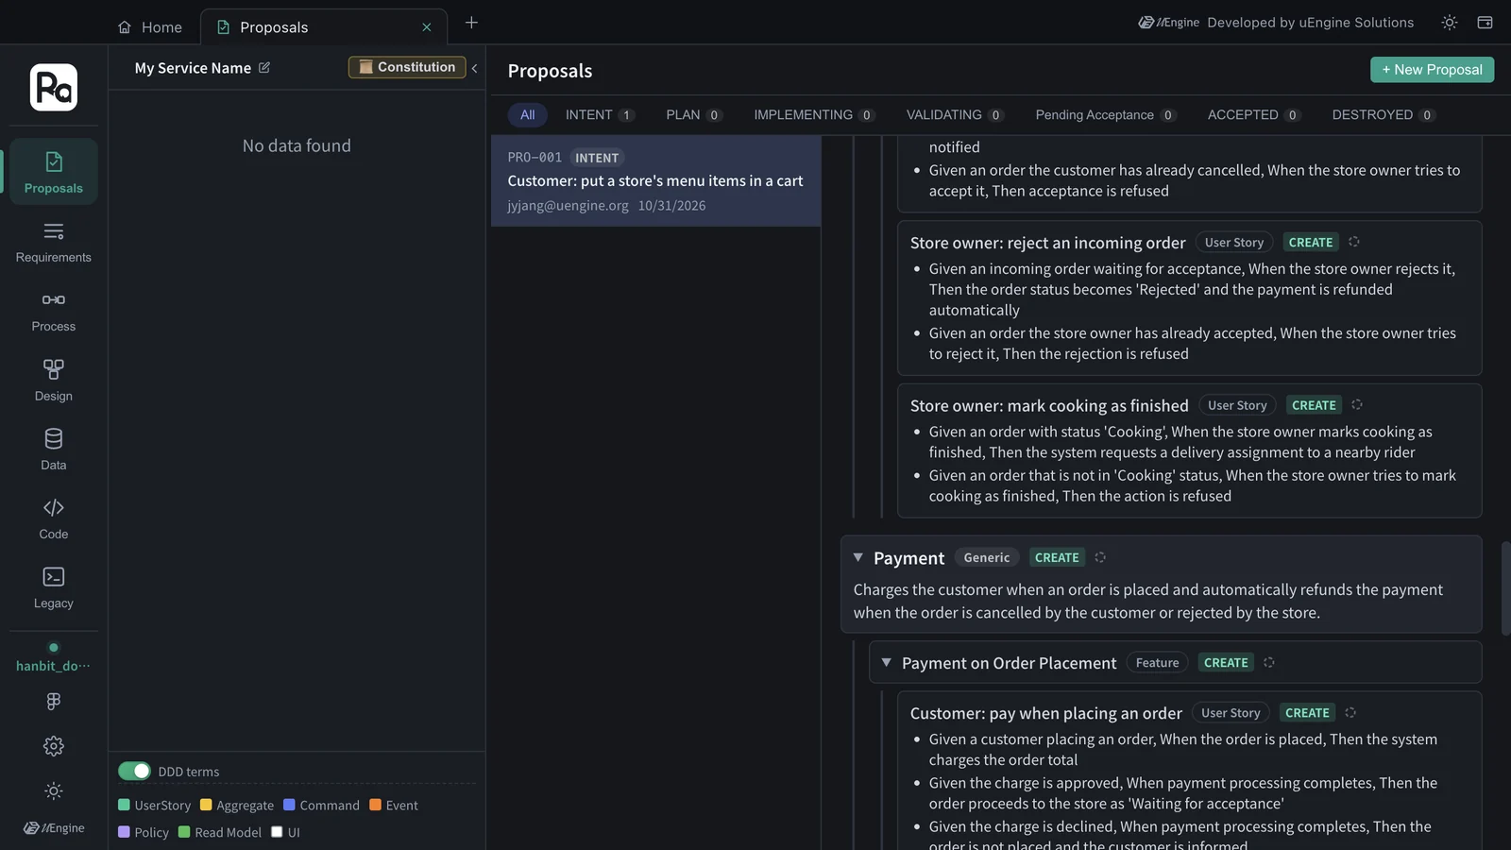Click the UserStory green legend swatch
This screenshot has width=1511, height=850.
pyautogui.click(x=124, y=805)
